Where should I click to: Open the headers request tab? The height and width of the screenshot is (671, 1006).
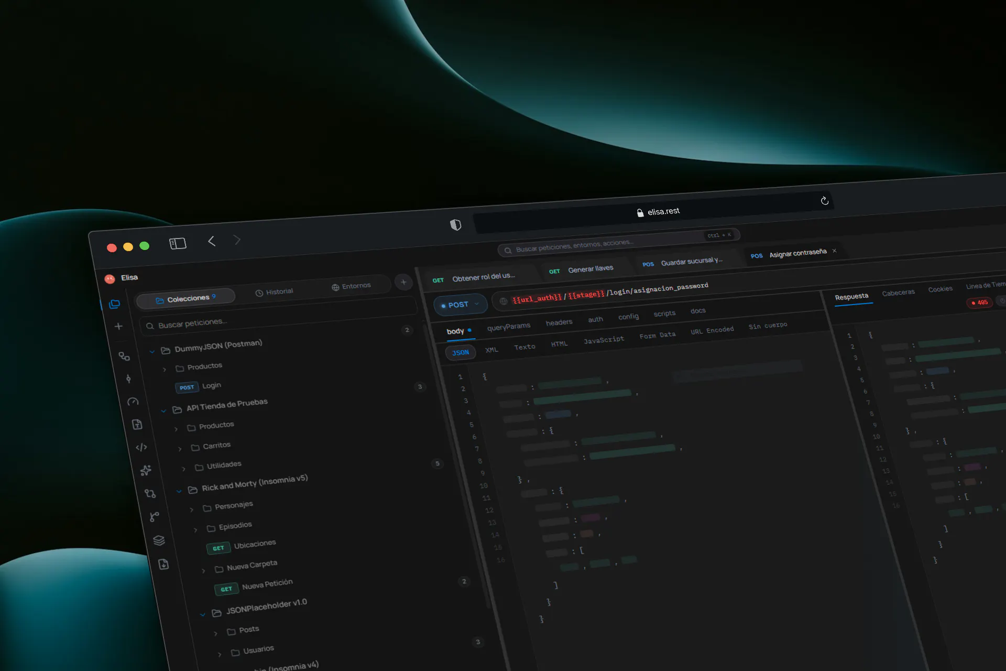click(559, 322)
